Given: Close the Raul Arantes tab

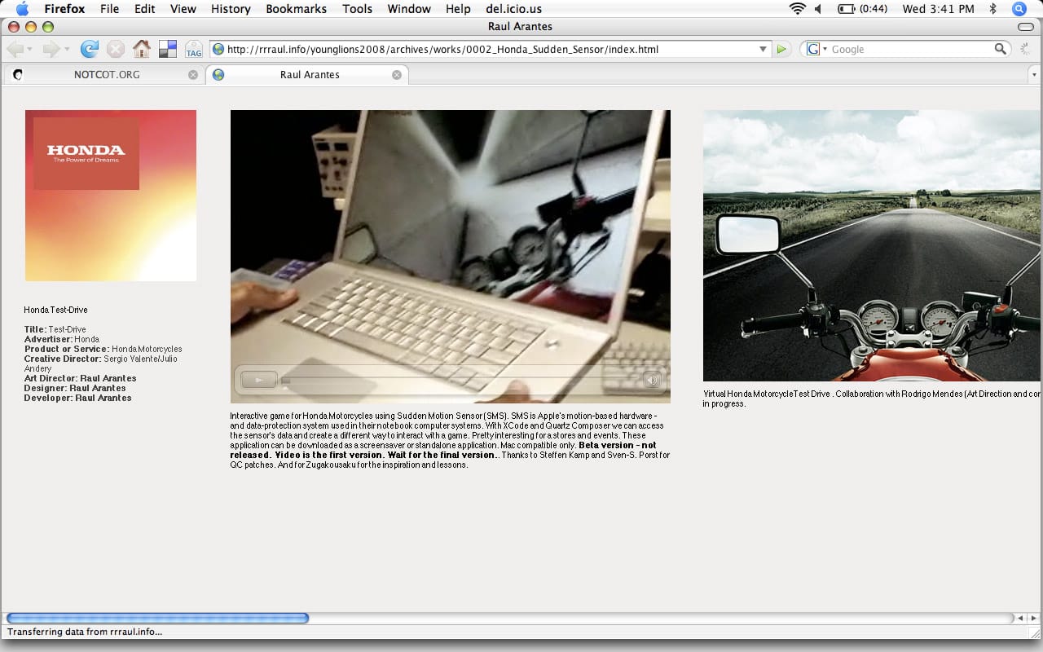Looking at the screenshot, I should coord(397,74).
